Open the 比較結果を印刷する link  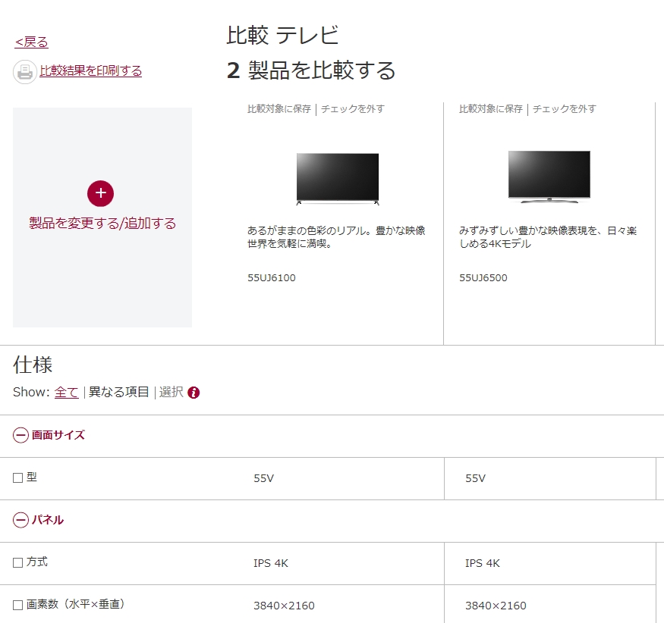90,70
